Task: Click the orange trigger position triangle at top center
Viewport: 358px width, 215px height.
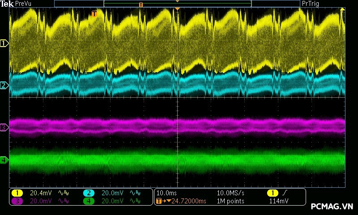Action: click(x=178, y=9)
